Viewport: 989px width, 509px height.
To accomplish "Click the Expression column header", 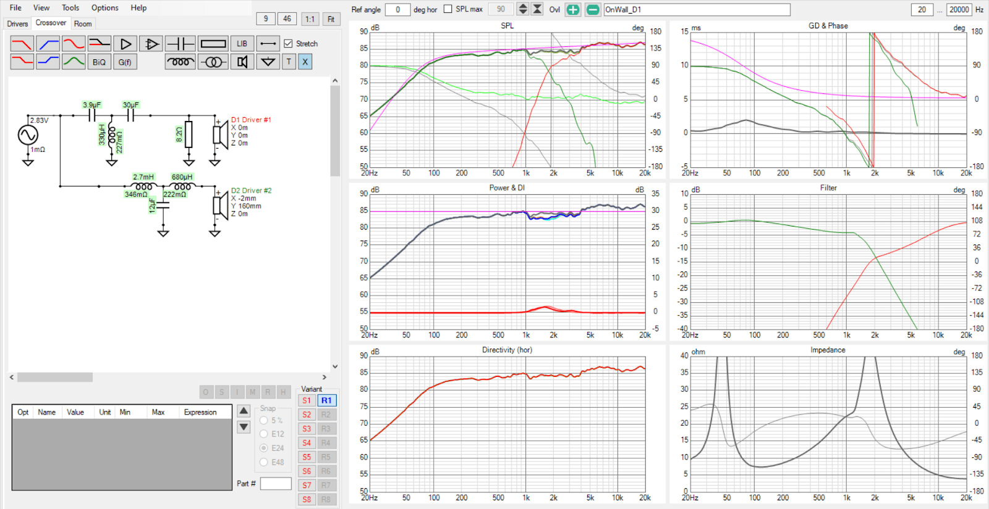I will click(200, 412).
